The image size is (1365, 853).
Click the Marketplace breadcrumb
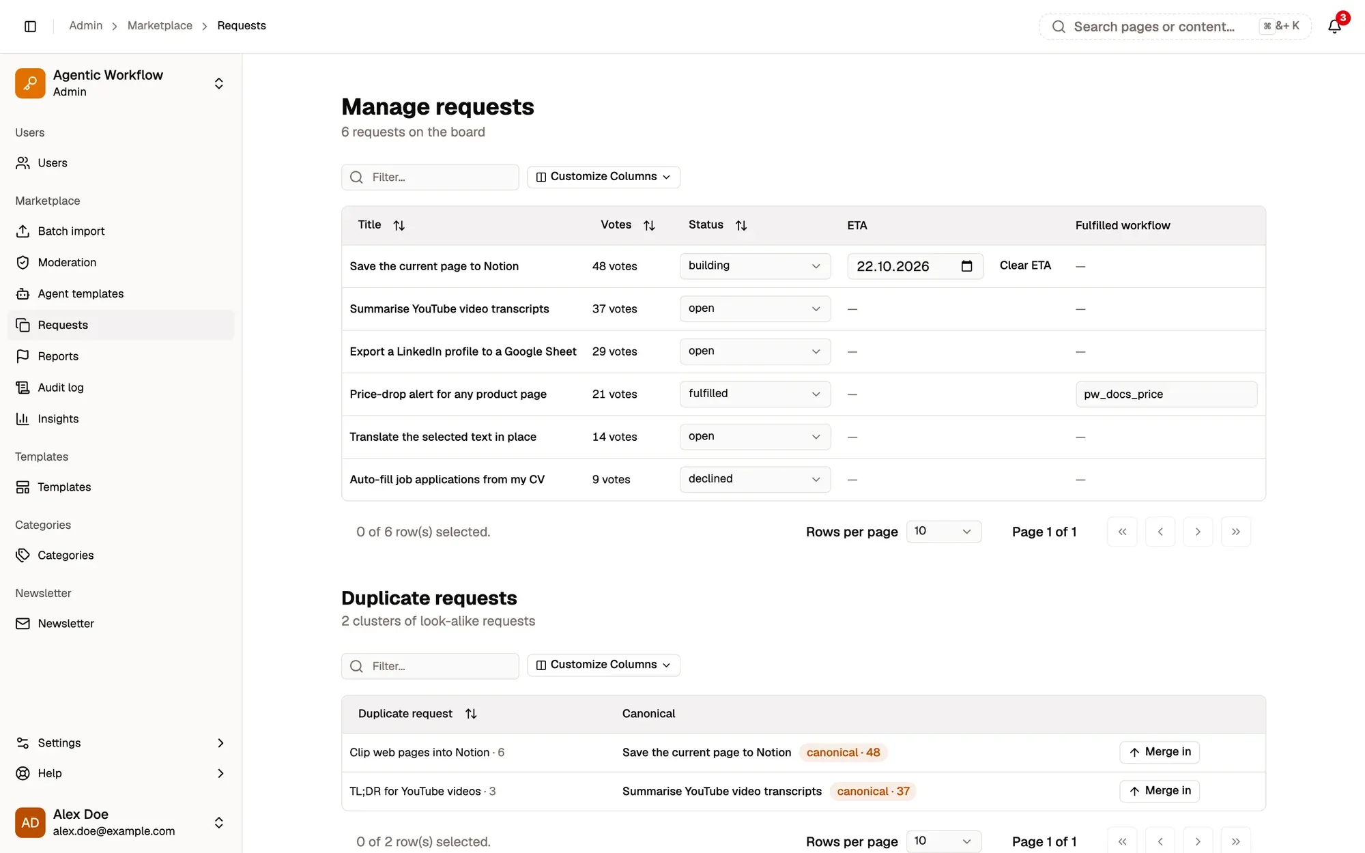(160, 26)
